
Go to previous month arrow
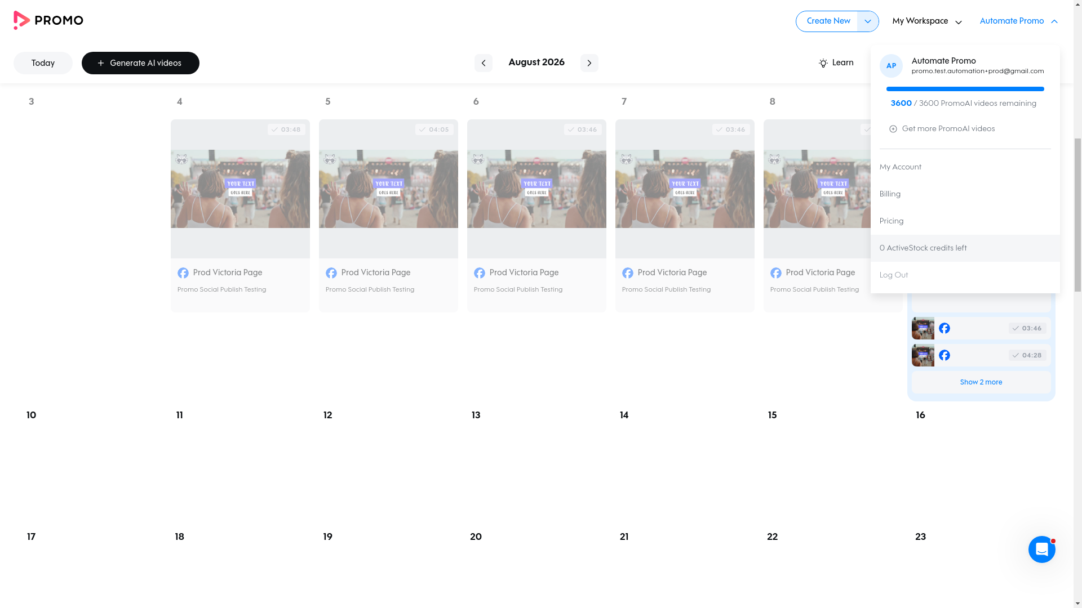483,63
